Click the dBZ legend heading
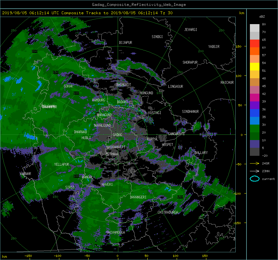The width and height of the screenshot is (278, 260). pos(262,16)
